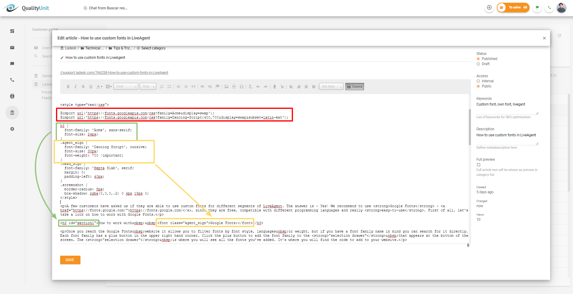This screenshot has width=573, height=294.
Task: Click the plus icon in top bar
Action: (x=489, y=8)
